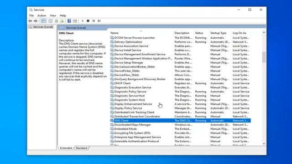Sort by Startup Type column header
The height and width of the screenshot is (164, 292).
(x=220, y=33)
